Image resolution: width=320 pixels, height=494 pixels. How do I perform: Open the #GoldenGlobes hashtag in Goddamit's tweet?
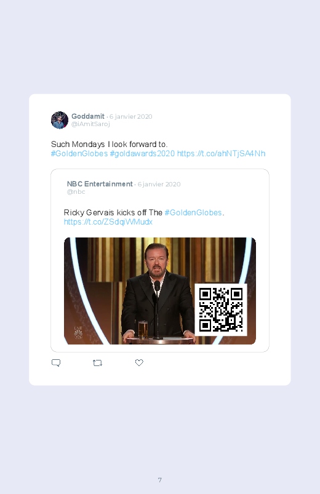pyautogui.click(x=79, y=153)
